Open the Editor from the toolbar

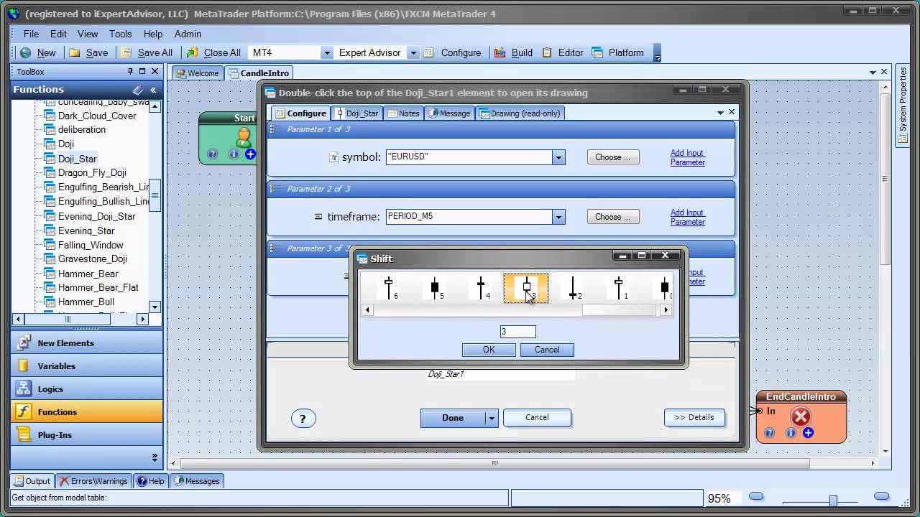click(x=563, y=52)
